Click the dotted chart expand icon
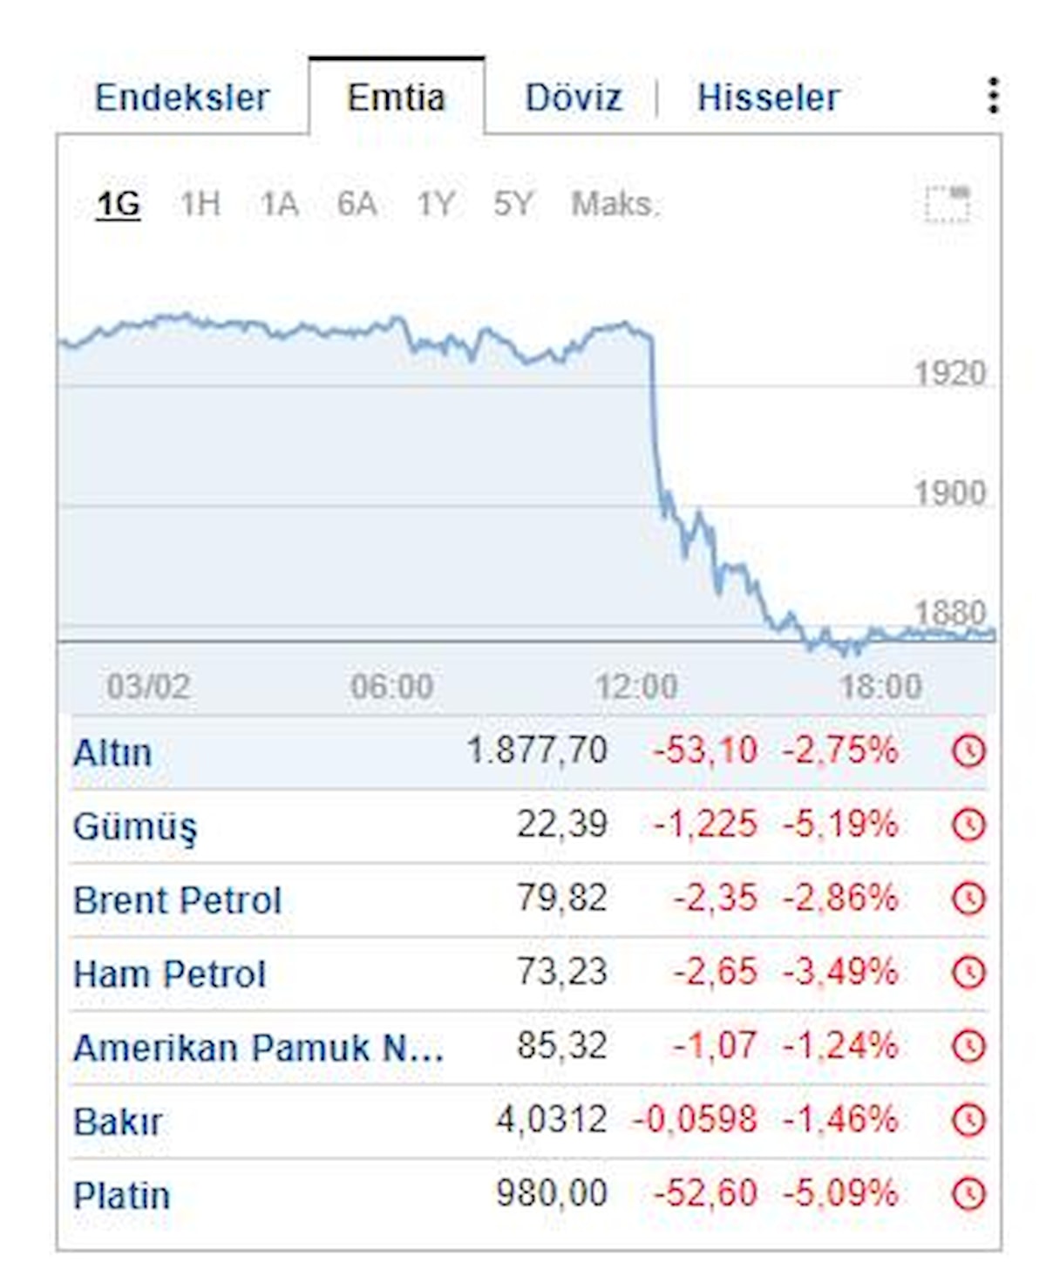Viewport: 1046px width, 1283px height. (x=948, y=204)
